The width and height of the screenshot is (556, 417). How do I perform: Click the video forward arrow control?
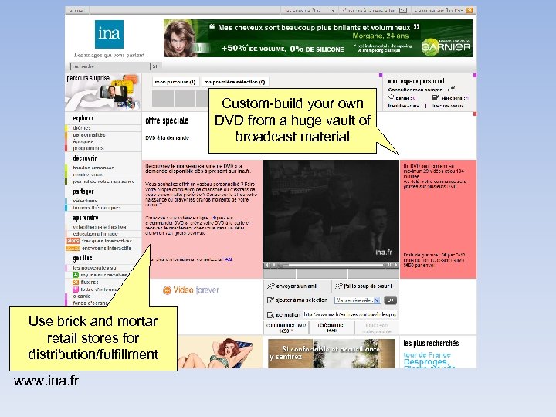click(x=395, y=265)
